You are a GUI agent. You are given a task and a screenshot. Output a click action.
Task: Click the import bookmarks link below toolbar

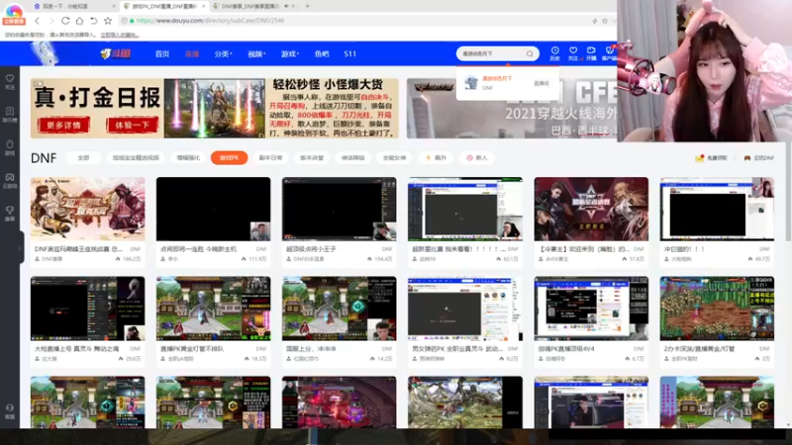[x=119, y=35]
